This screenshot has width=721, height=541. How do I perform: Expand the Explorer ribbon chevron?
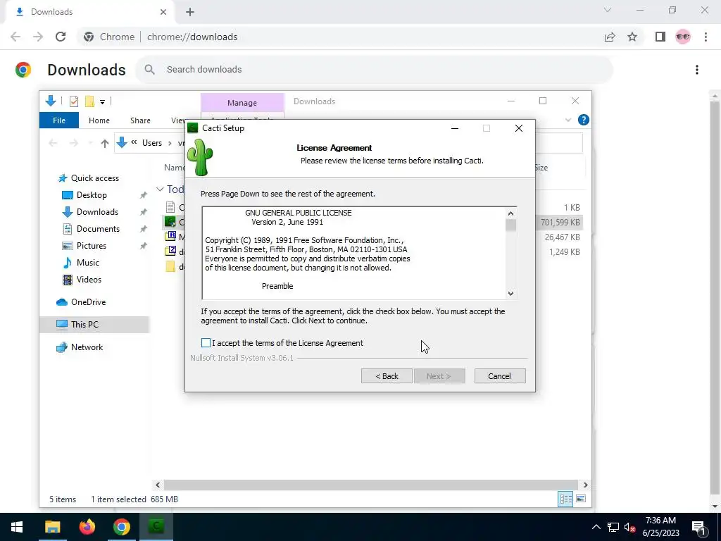tap(568, 120)
